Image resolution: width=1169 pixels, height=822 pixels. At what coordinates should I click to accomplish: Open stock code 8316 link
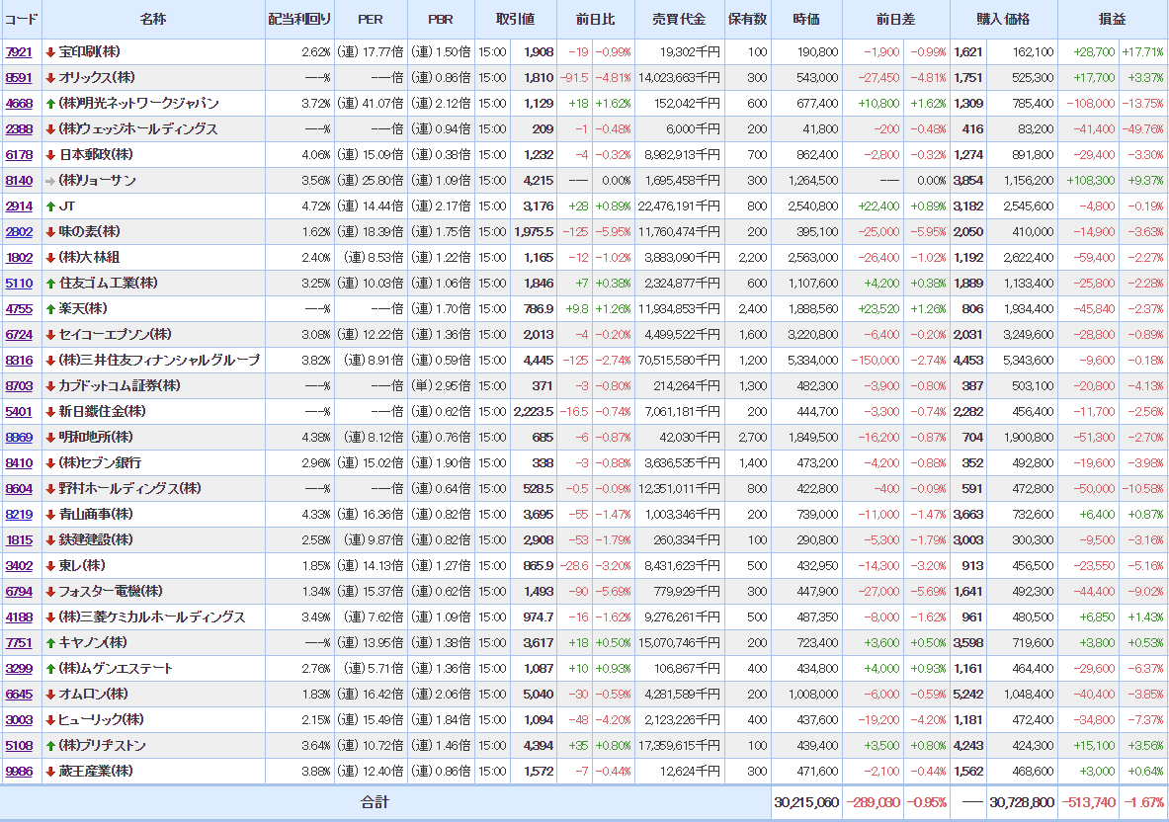[x=18, y=361]
